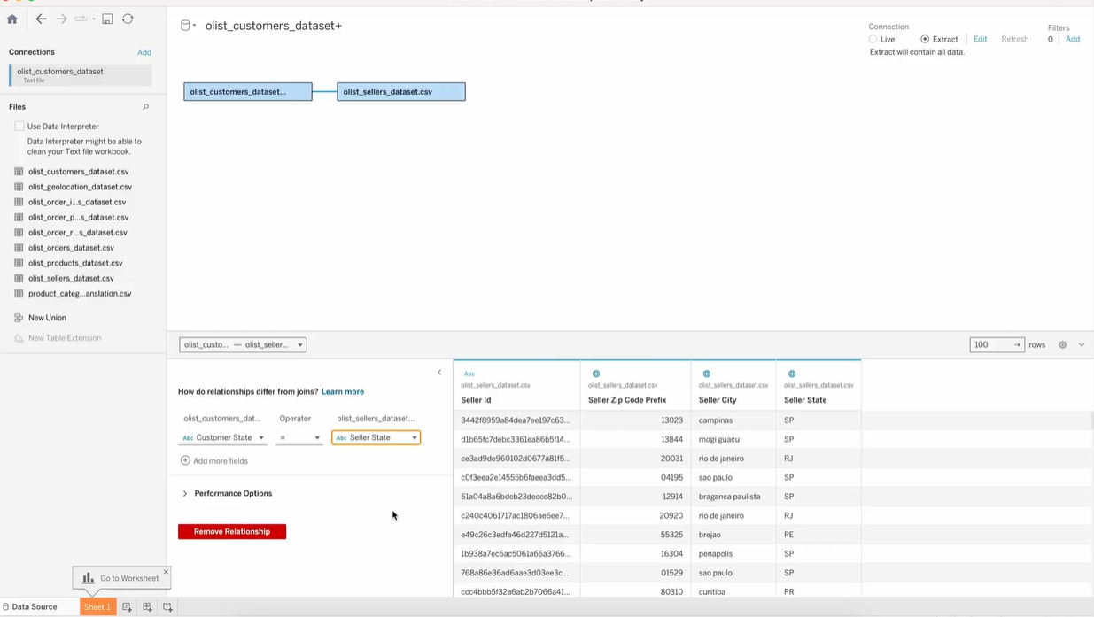Image resolution: width=1094 pixels, height=617 pixels.
Task: Expand Performance Options section
Action: [185, 494]
